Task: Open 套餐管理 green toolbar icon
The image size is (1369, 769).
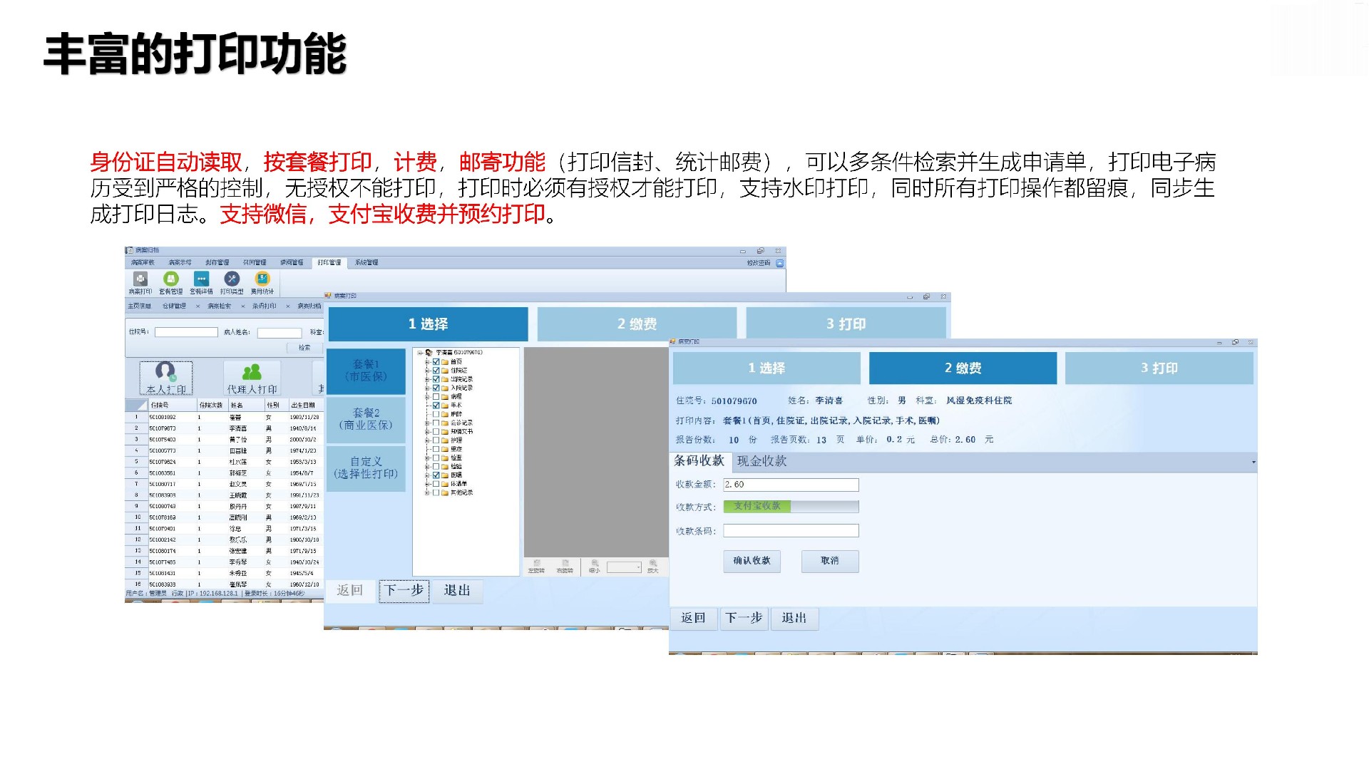Action: click(x=170, y=279)
